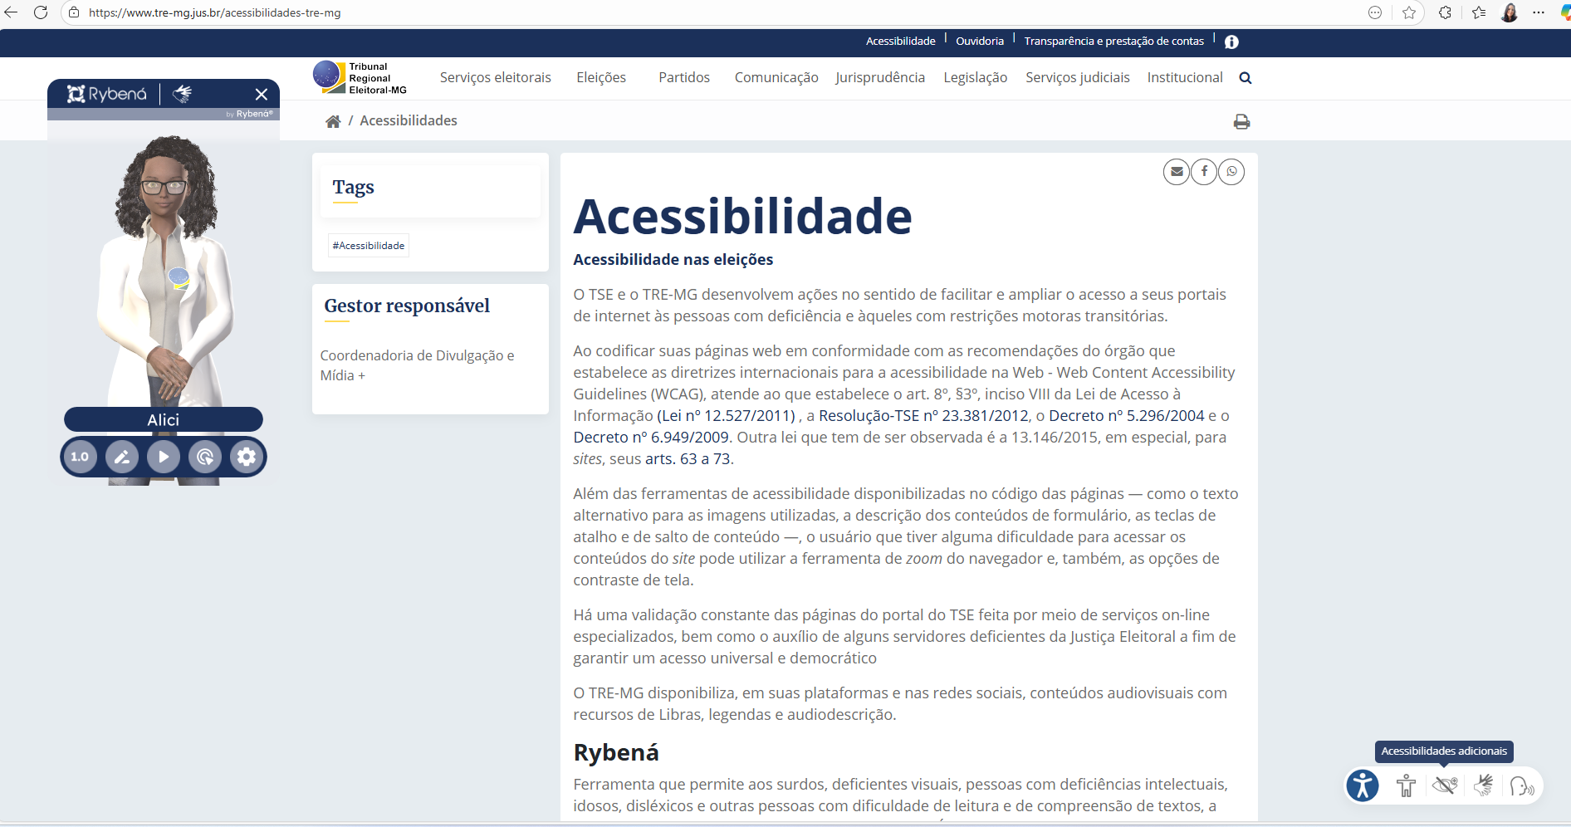1571x827 pixels.
Task: Activate the sign language hands icon
Action: (x=1484, y=785)
